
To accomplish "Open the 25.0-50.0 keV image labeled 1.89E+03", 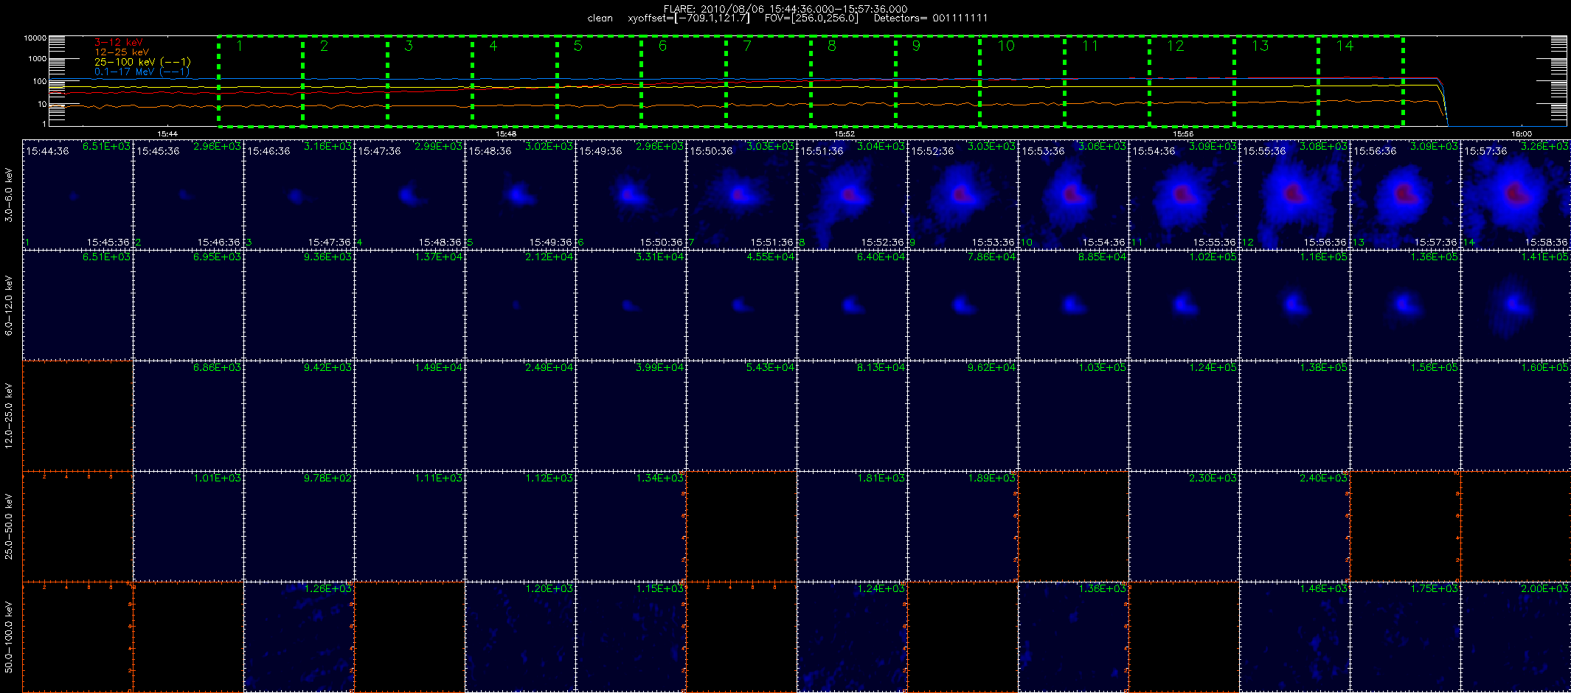I will point(963,526).
